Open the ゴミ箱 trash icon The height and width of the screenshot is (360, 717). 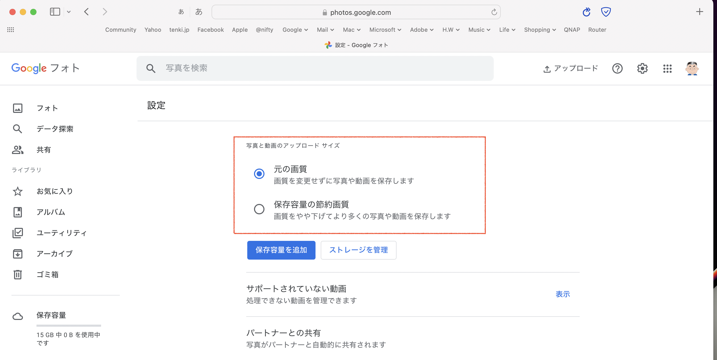[x=17, y=274]
